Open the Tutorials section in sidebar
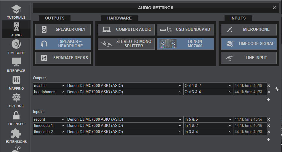The width and height of the screenshot is (282, 152). click(x=16, y=12)
